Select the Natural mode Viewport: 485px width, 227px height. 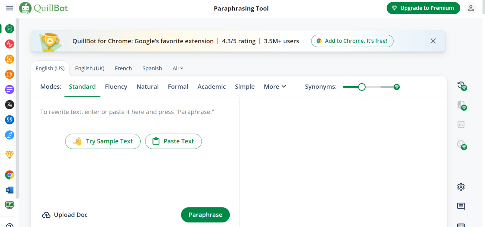pos(148,87)
